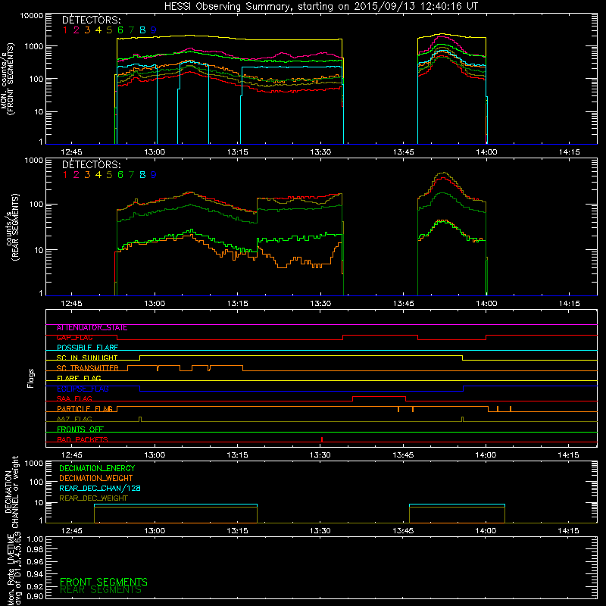Click DETECTORS: legend heading in rear segments panel
Viewport: 606px width, 606px height.
click(91, 165)
